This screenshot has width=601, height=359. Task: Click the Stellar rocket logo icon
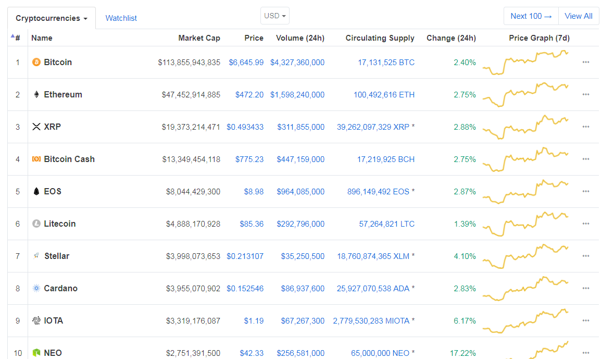[x=36, y=256]
